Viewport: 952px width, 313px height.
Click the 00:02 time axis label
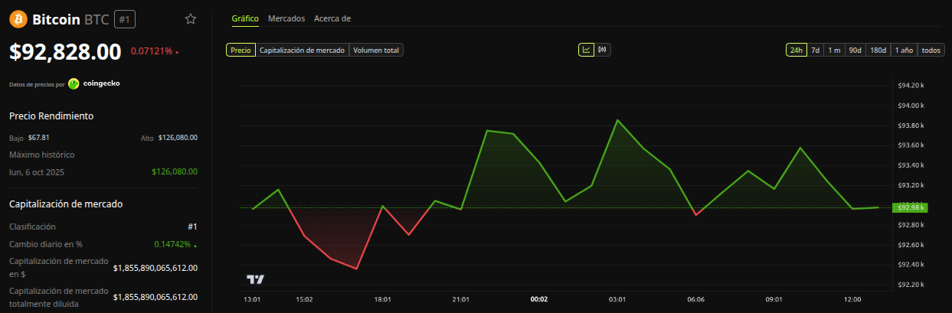coord(539,299)
